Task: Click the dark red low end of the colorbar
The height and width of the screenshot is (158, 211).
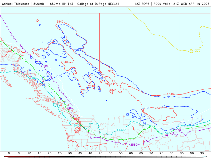Action: click(7, 157)
